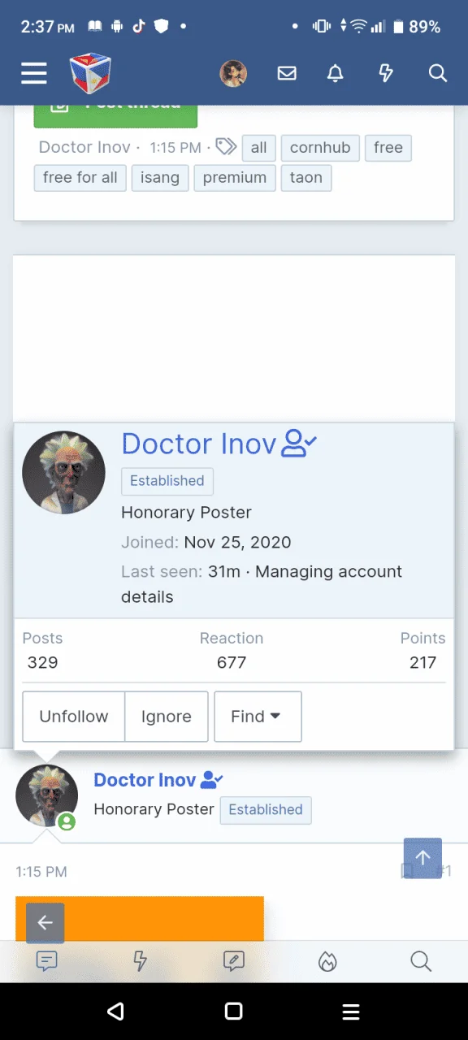Tap the back arrow floating button
The height and width of the screenshot is (1040, 468).
(x=45, y=922)
